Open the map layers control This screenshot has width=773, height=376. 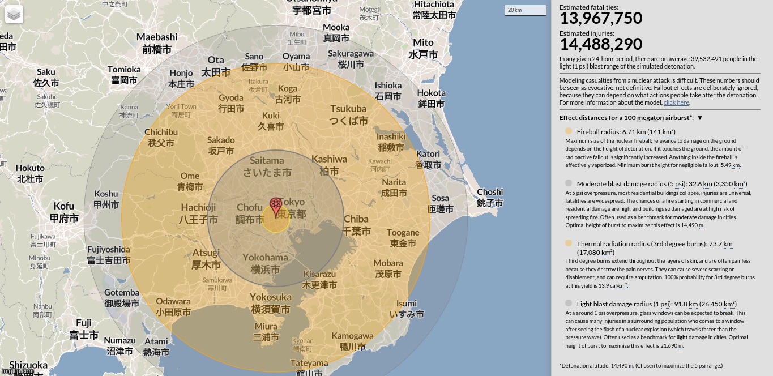(14, 14)
